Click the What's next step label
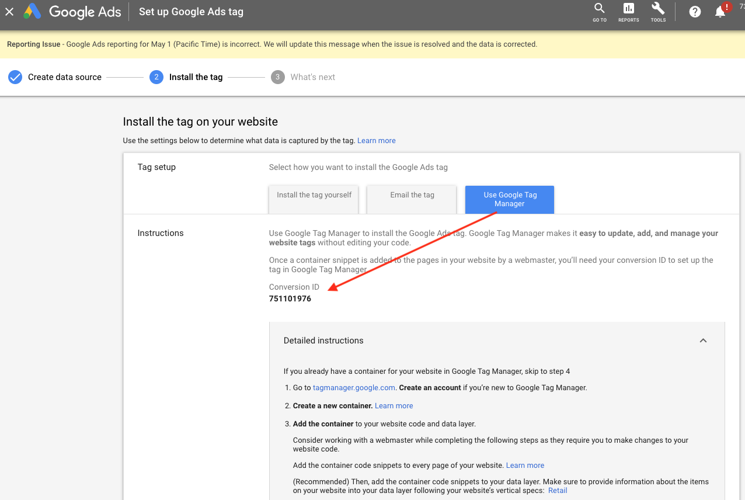 coord(313,77)
